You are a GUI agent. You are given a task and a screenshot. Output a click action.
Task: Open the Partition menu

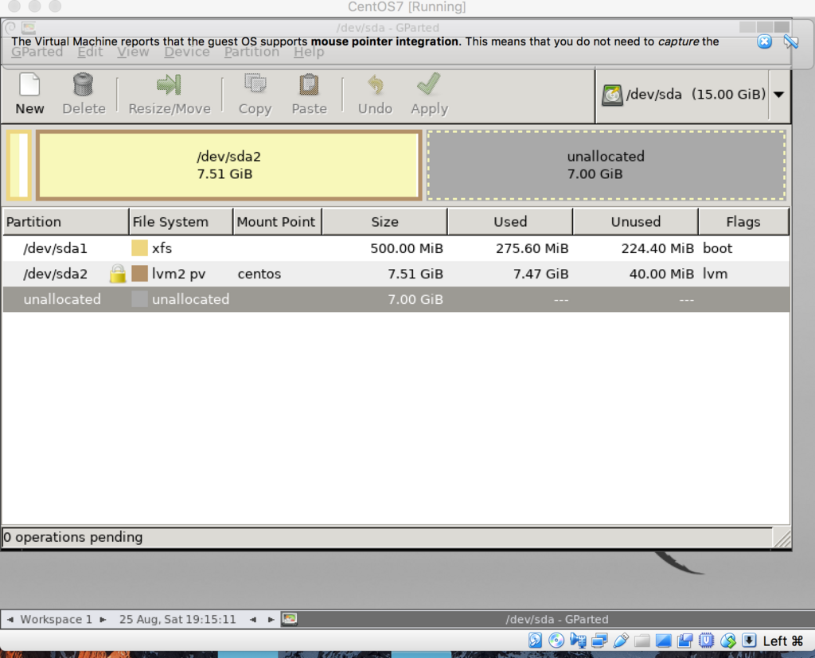pyautogui.click(x=252, y=52)
